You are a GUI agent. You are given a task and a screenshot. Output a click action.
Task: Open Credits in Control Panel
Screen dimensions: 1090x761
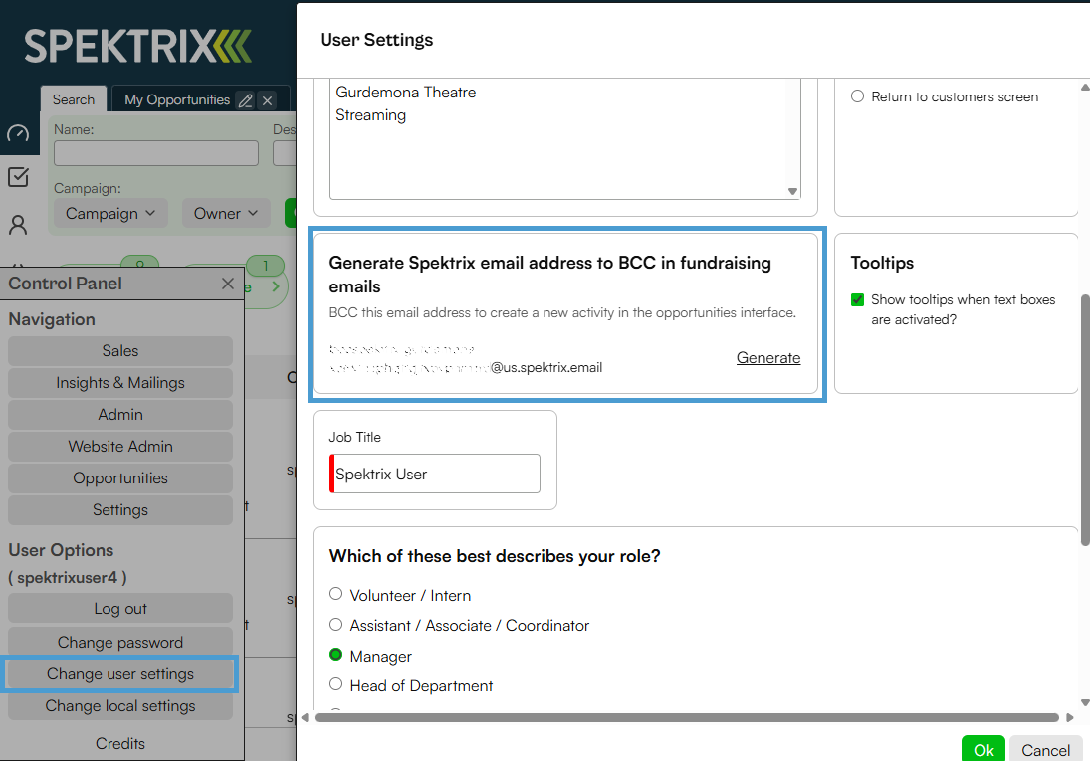click(x=120, y=744)
